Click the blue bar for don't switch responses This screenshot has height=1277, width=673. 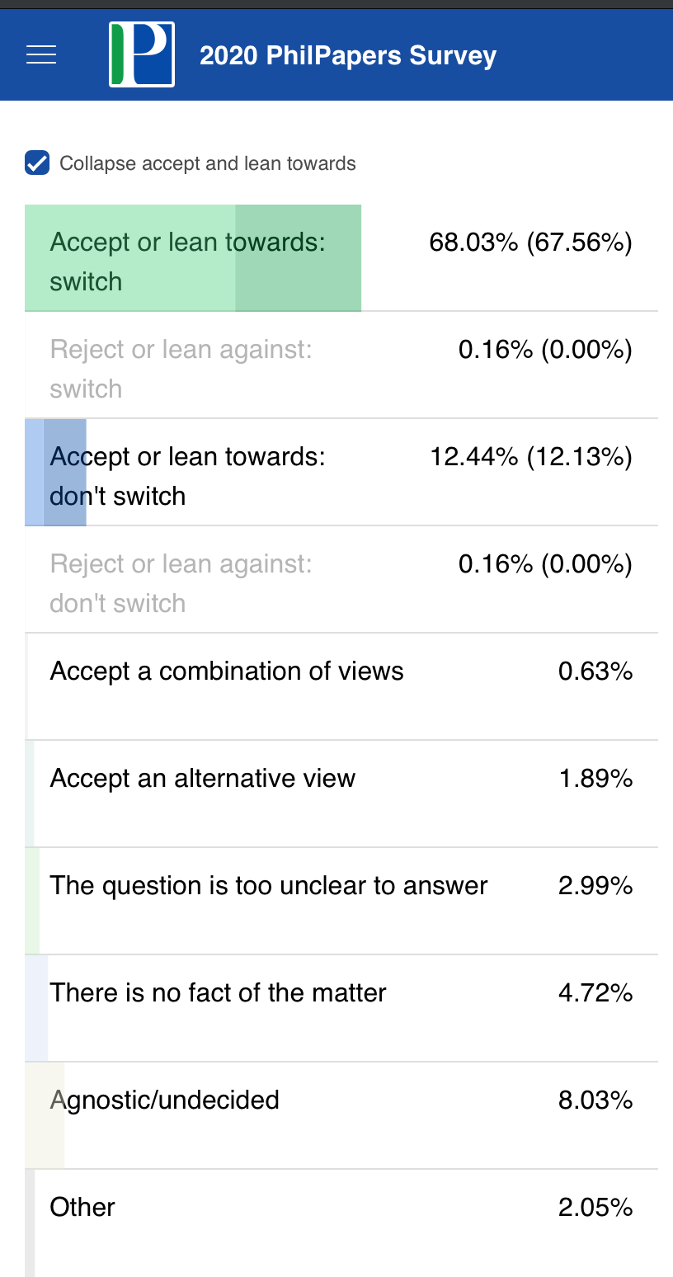(x=55, y=473)
